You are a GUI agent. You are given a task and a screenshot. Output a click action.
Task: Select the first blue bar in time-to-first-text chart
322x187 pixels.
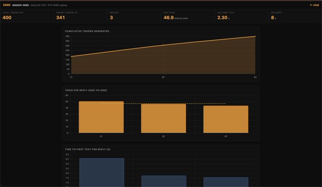(101, 172)
